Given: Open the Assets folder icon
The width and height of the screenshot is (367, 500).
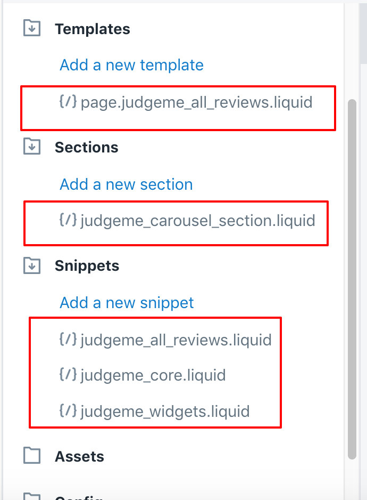Looking at the screenshot, I should 32,455.
